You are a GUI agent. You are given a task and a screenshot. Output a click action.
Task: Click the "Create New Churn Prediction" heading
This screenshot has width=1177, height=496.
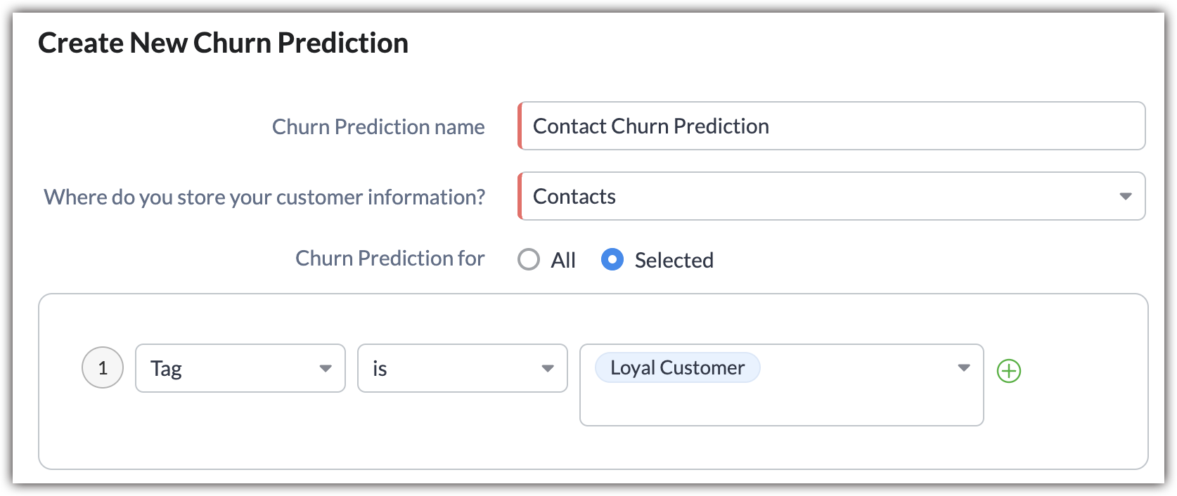(x=223, y=44)
